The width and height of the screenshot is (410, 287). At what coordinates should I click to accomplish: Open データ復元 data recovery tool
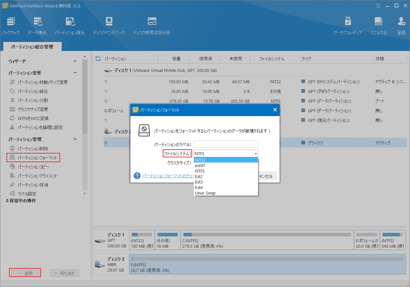point(37,26)
